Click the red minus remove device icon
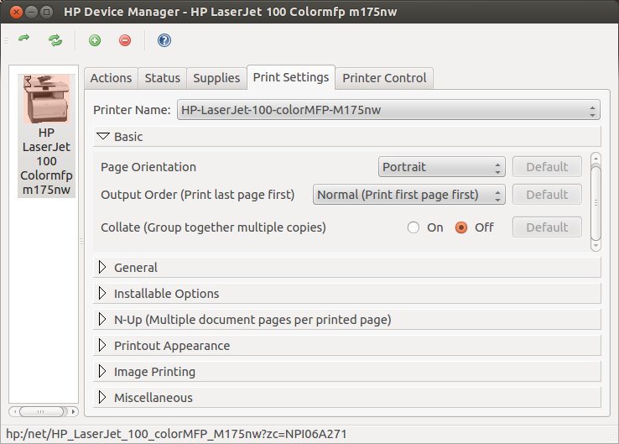The width and height of the screenshot is (619, 444). click(125, 39)
